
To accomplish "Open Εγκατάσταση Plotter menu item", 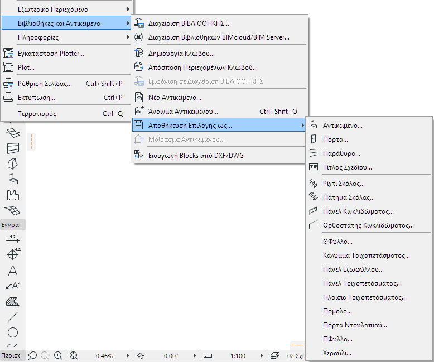I will [66, 54].
